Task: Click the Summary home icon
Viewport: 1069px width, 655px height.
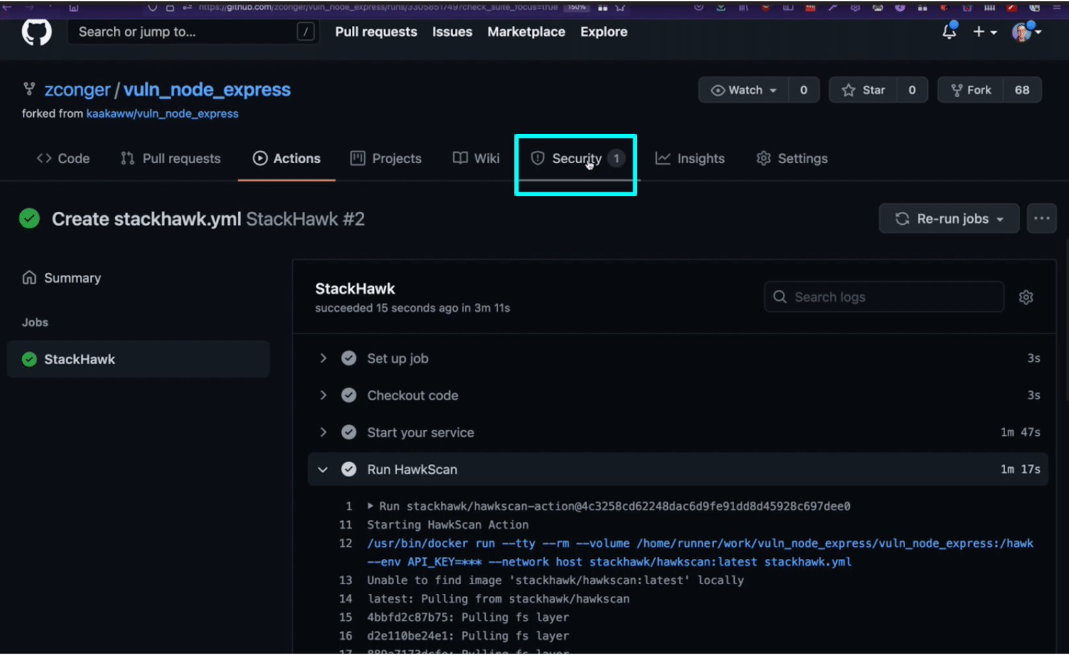Action: pos(29,278)
